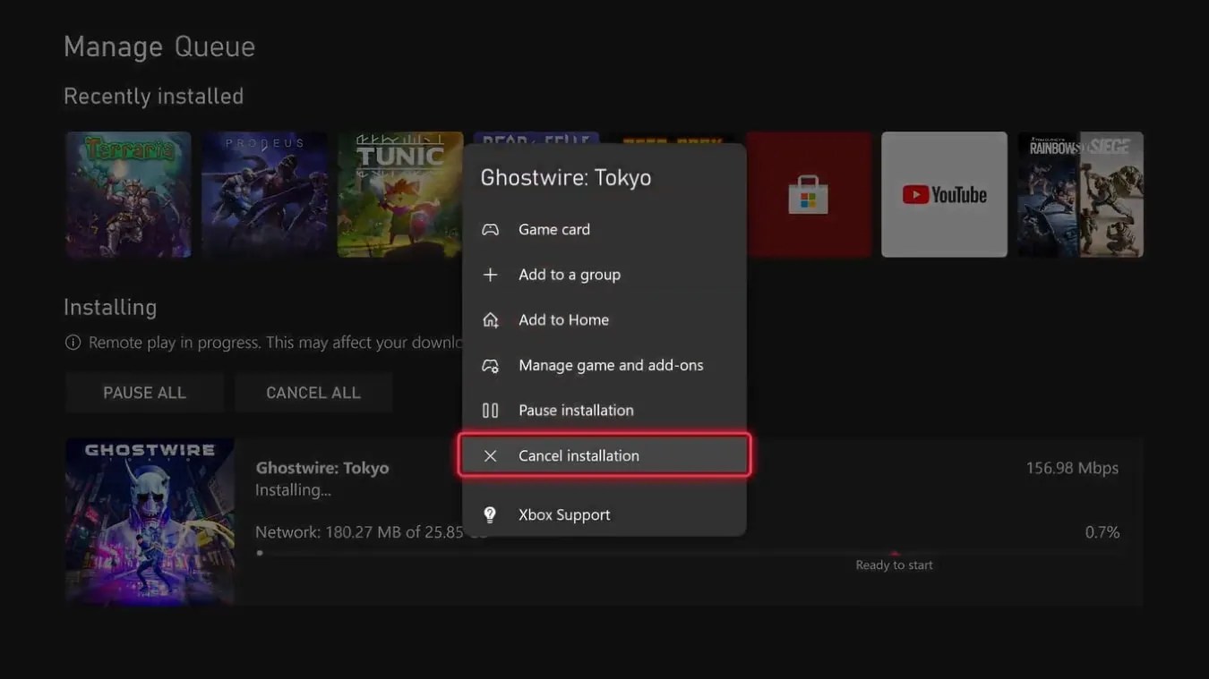Screen dimensions: 1209x679
Task: Launch YouTube from recently installed
Action: pyautogui.click(x=944, y=194)
